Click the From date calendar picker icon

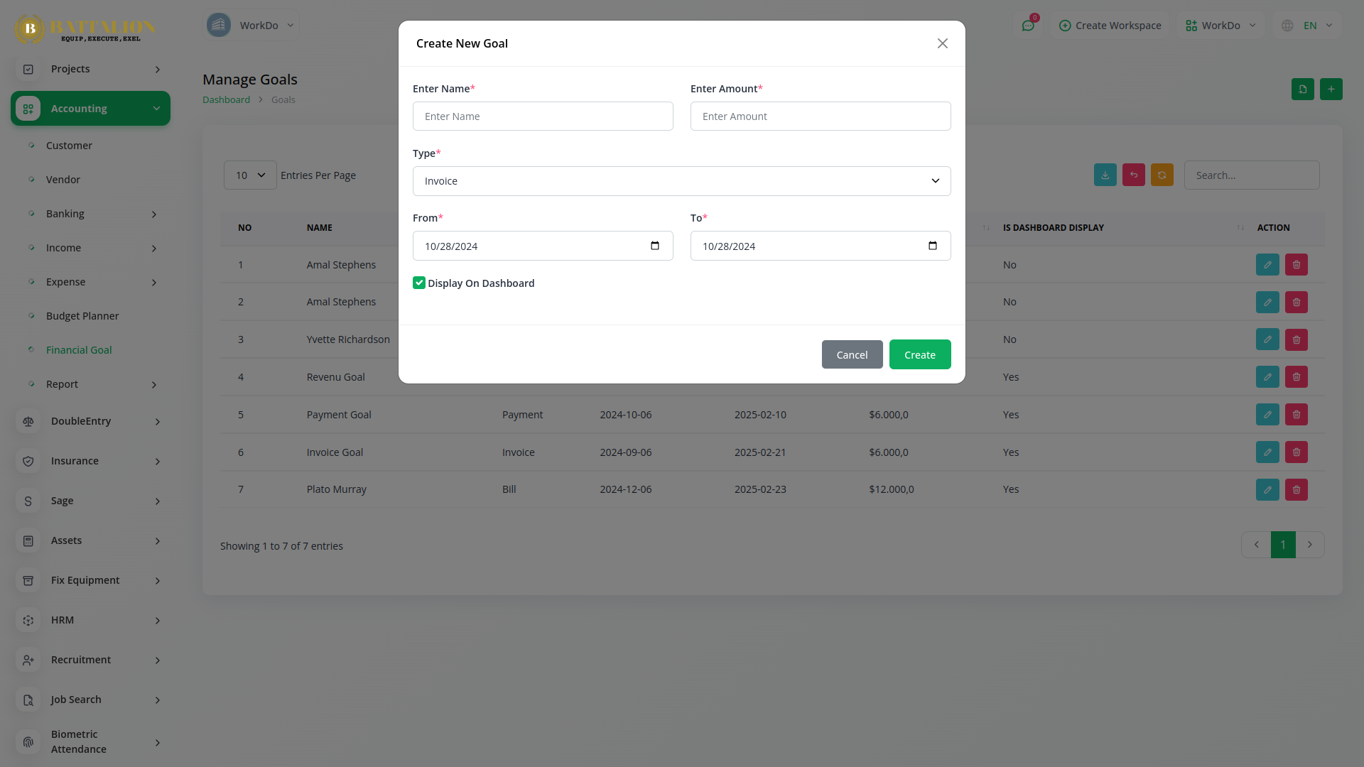click(x=654, y=246)
